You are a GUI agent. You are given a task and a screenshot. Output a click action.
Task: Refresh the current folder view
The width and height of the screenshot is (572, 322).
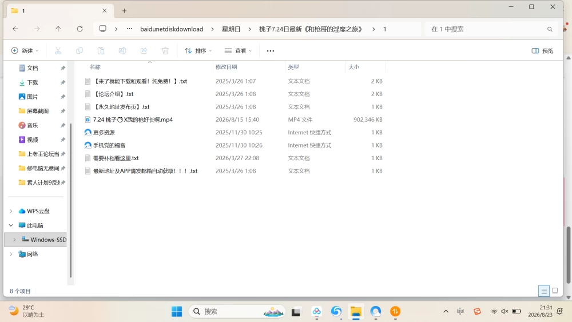(x=80, y=29)
